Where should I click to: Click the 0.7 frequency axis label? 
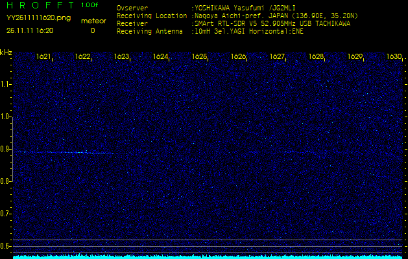pyautogui.click(x=6, y=214)
